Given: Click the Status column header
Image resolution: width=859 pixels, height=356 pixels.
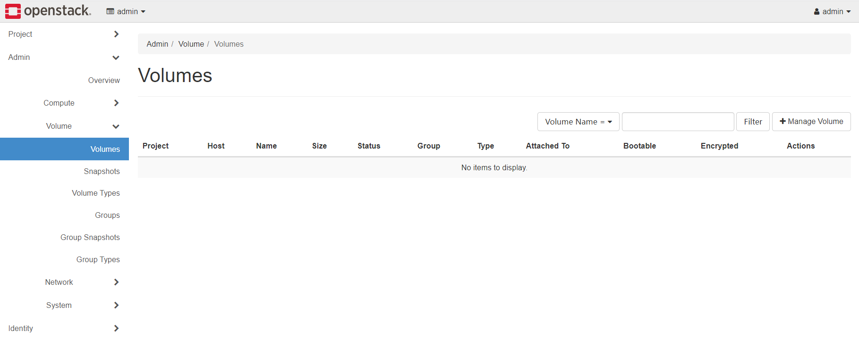Looking at the screenshot, I should [369, 146].
